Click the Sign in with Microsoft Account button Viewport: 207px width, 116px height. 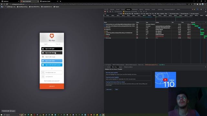coord(52,65)
